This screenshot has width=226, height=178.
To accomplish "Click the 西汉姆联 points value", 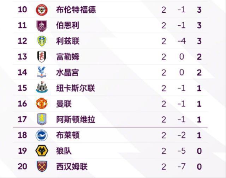I will pos(199,166).
